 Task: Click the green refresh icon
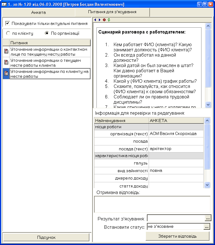point(109,20)
